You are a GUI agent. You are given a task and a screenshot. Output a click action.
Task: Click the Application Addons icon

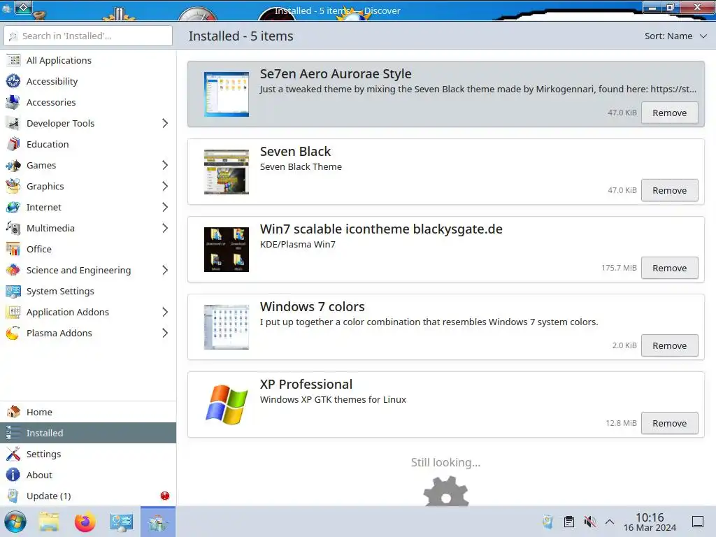pos(13,313)
